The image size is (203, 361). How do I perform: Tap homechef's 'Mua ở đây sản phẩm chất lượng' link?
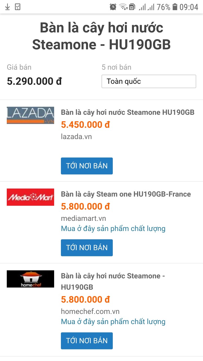click(113, 322)
